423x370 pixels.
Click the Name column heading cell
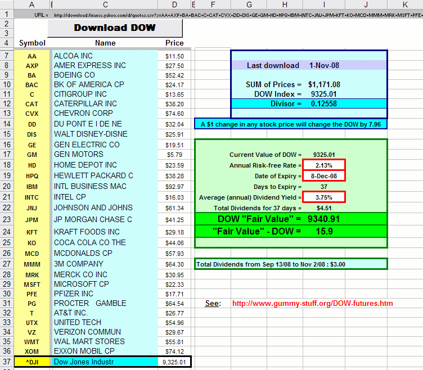point(105,43)
